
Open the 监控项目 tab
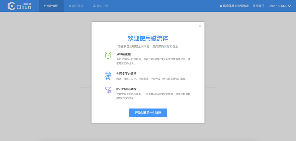click(x=51, y=6)
